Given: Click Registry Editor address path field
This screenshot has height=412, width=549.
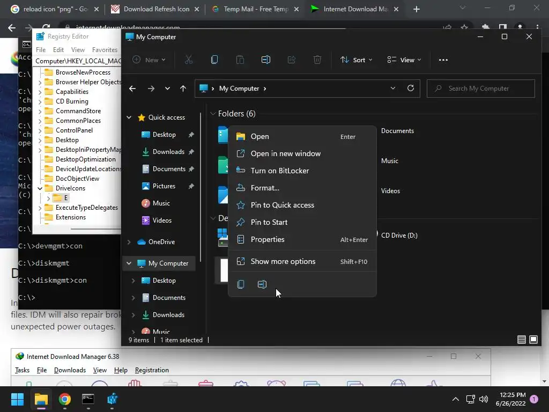Looking at the screenshot, I should pos(78,61).
